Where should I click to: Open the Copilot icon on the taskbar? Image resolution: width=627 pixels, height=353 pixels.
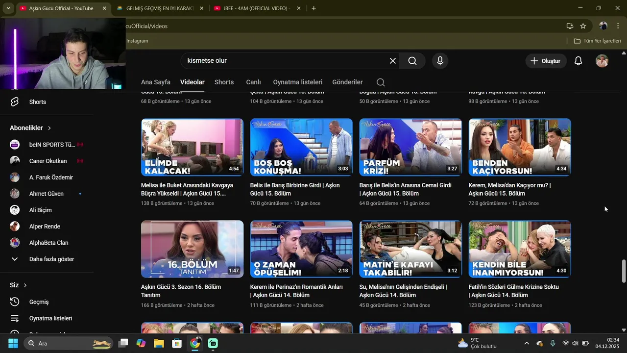(x=141, y=343)
